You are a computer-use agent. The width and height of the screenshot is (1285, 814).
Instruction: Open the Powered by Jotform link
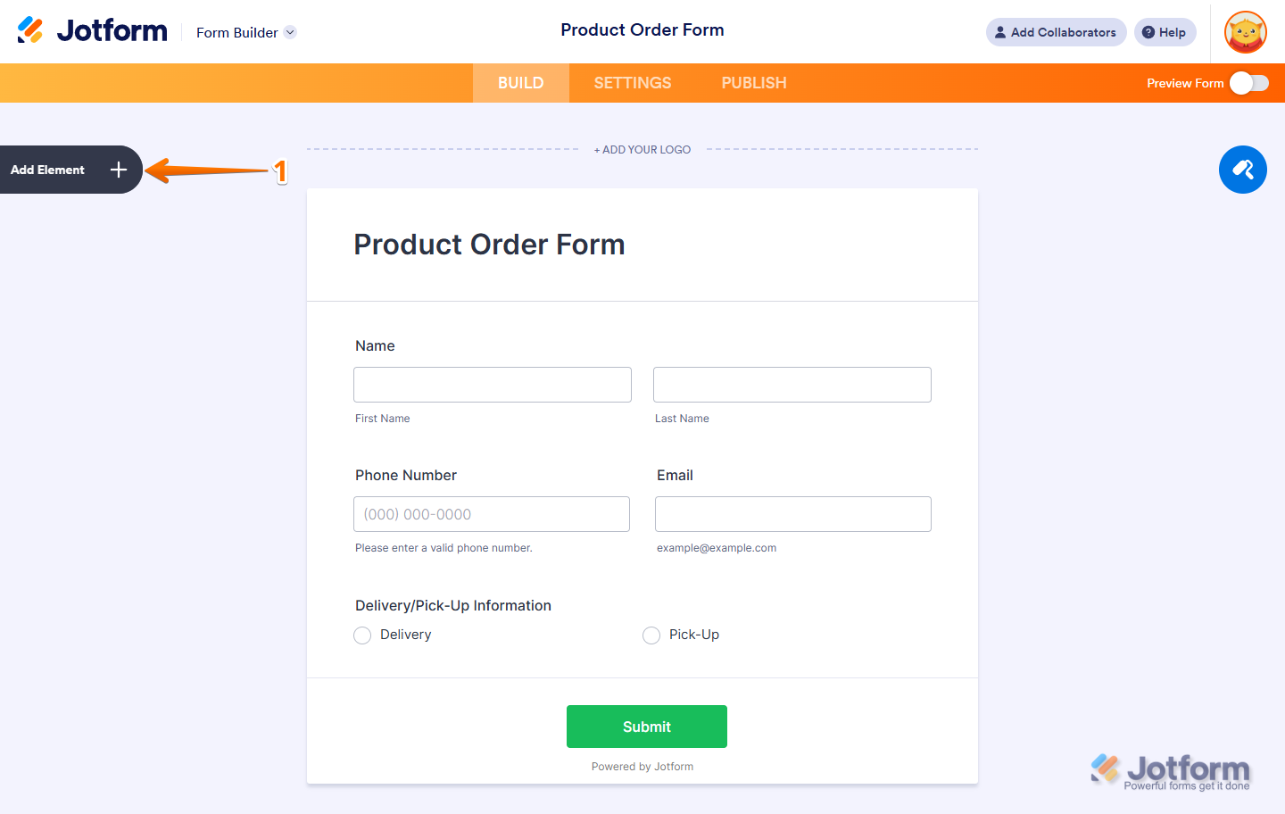coord(642,766)
